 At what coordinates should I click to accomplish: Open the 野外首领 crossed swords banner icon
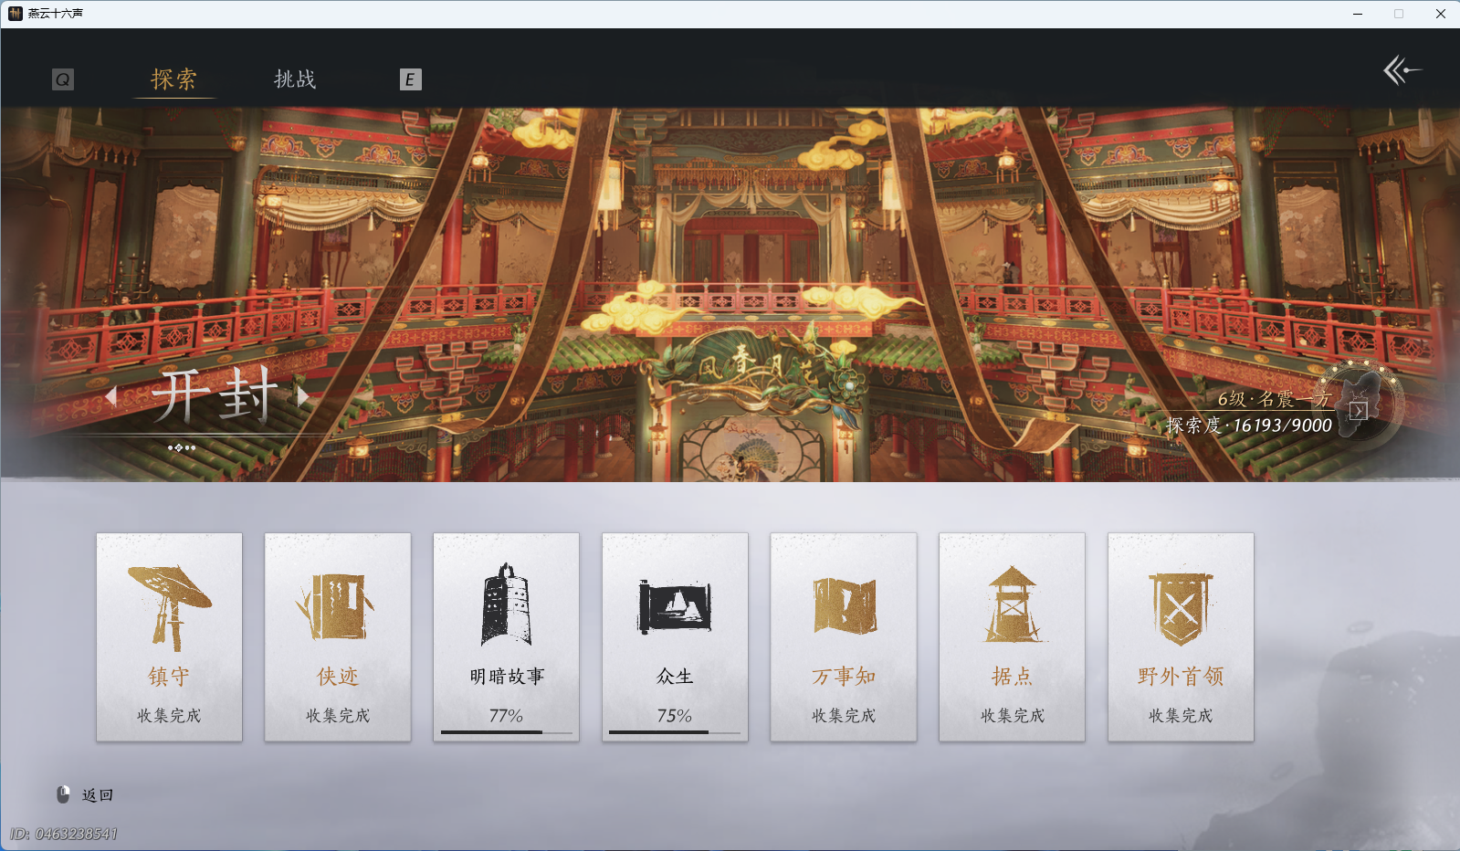pyautogui.click(x=1181, y=608)
